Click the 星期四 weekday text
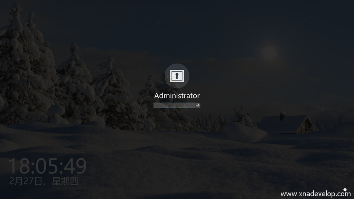 [x=65, y=181]
